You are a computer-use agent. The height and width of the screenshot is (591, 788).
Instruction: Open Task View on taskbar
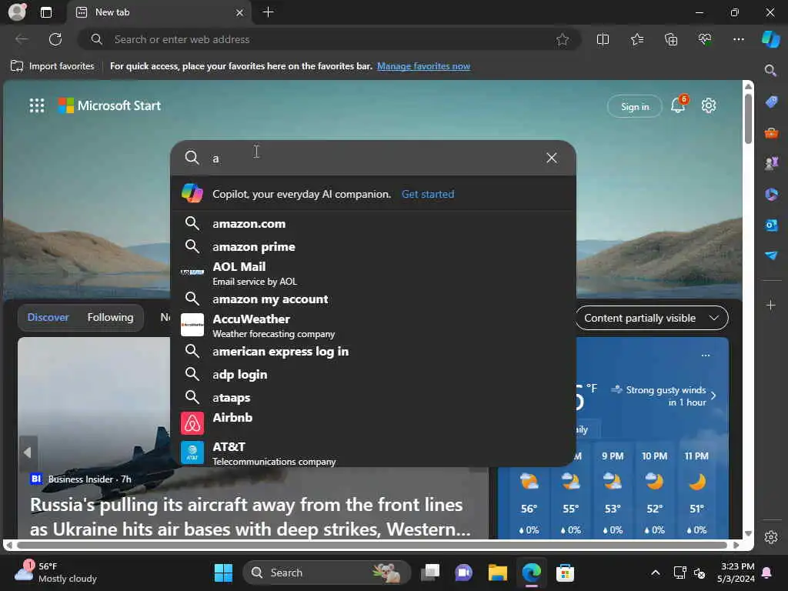pos(429,573)
